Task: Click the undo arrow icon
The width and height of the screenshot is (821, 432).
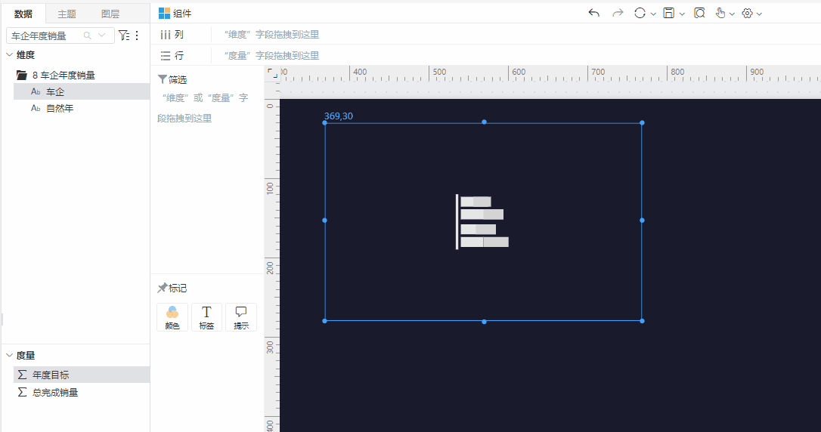Action: 593,13
